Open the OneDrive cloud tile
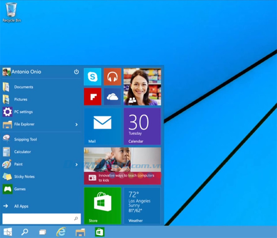277x238 pixels. (x=113, y=96)
